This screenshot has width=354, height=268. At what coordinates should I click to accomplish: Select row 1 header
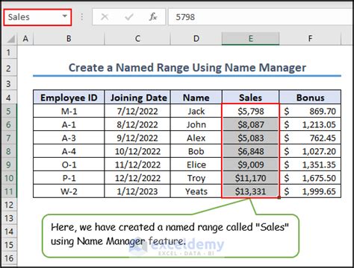[9, 52]
